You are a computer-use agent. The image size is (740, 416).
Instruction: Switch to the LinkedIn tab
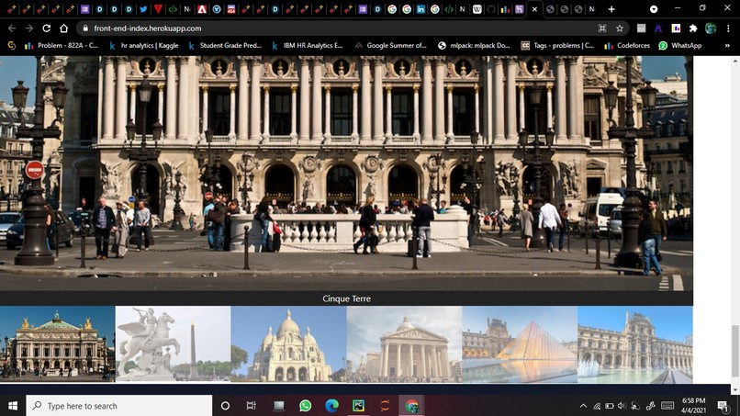pos(420,9)
